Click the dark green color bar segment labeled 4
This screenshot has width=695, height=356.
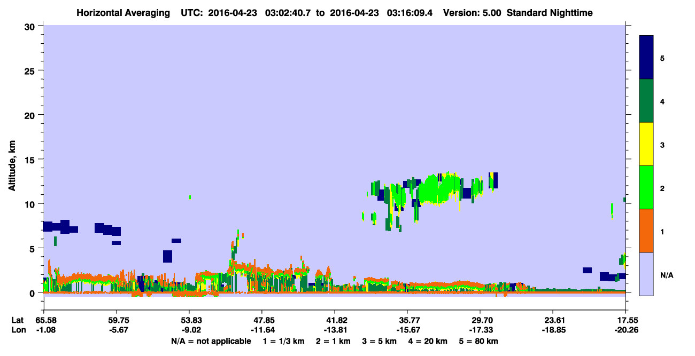[x=646, y=100]
